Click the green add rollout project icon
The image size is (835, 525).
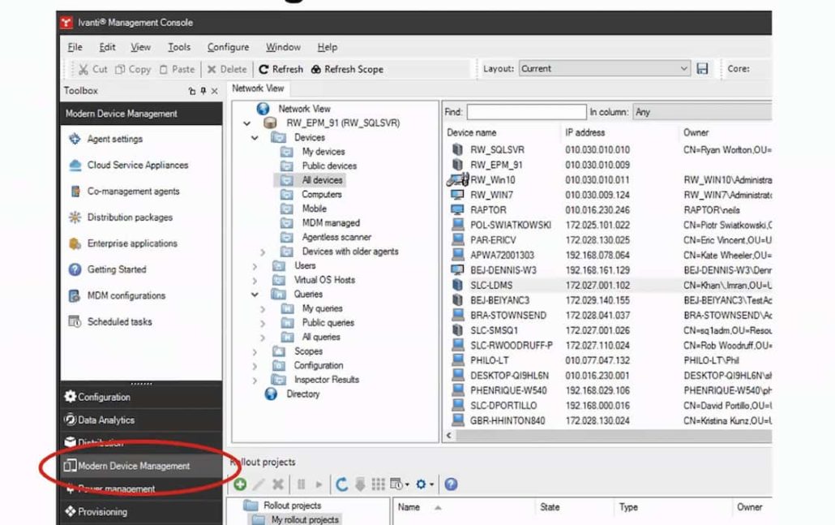pos(240,484)
